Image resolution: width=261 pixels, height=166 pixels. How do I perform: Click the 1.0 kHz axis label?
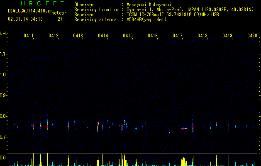pos(3,75)
